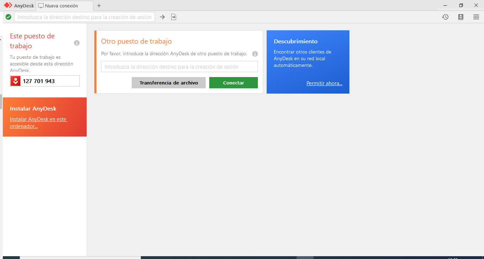This screenshot has width=484, height=259.
Task: Click the red AnyDesk ID icon
Action: click(x=15, y=81)
